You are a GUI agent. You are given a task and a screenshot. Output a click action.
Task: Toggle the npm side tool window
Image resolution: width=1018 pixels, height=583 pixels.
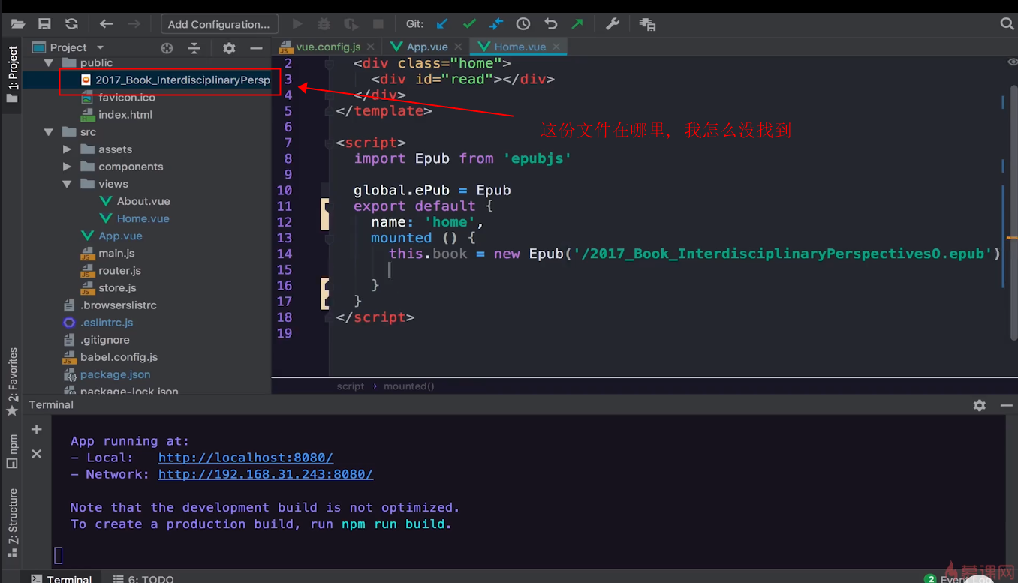pyautogui.click(x=12, y=452)
